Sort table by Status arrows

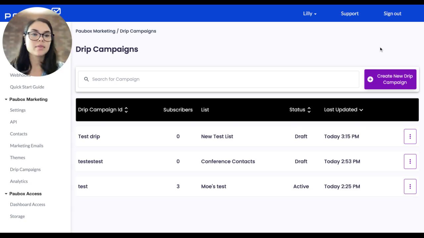309,110
